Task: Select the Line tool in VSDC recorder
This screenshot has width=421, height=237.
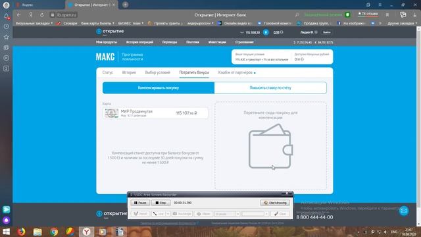Action: coord(158,214)
